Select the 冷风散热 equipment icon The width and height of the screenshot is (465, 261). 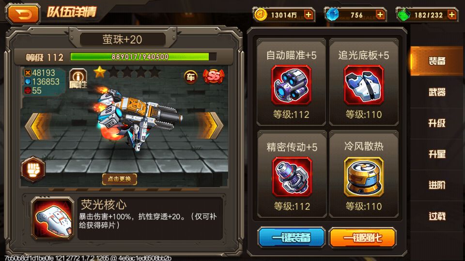pyautogui.click(x=364, y=177)
